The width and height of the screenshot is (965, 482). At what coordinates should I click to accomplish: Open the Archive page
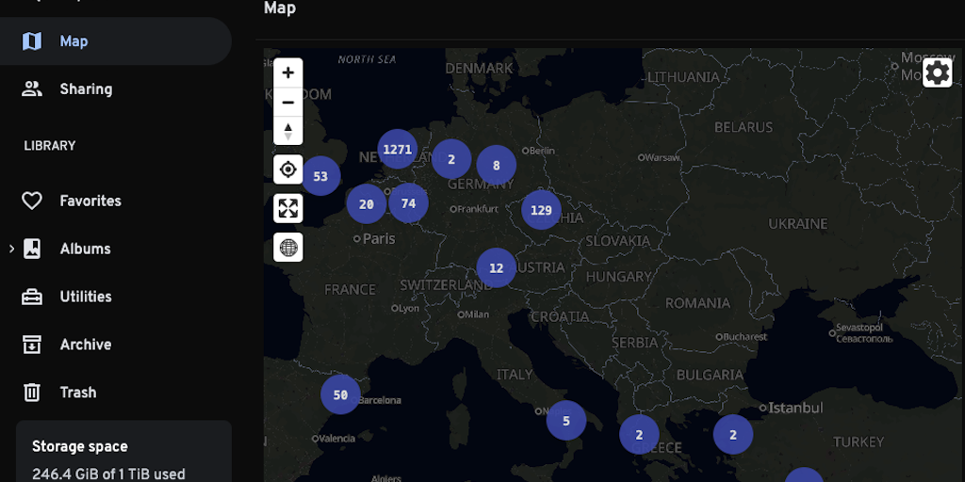[116, 345]
